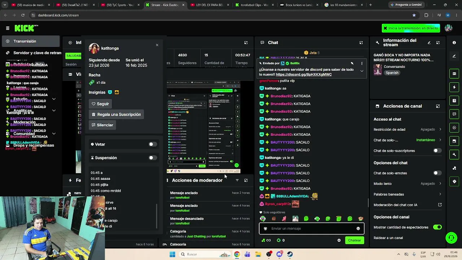Open the support headset chat bubble
The image size is (462, 260).
pyautogui.click(x=451, y=238)
